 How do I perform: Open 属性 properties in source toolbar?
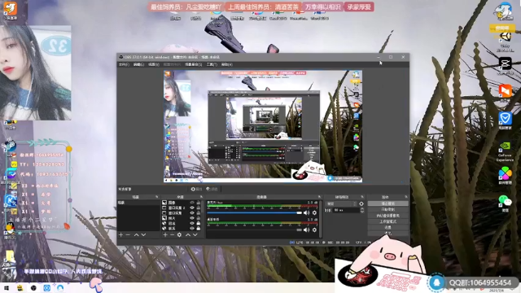click(x=196, y=189)
